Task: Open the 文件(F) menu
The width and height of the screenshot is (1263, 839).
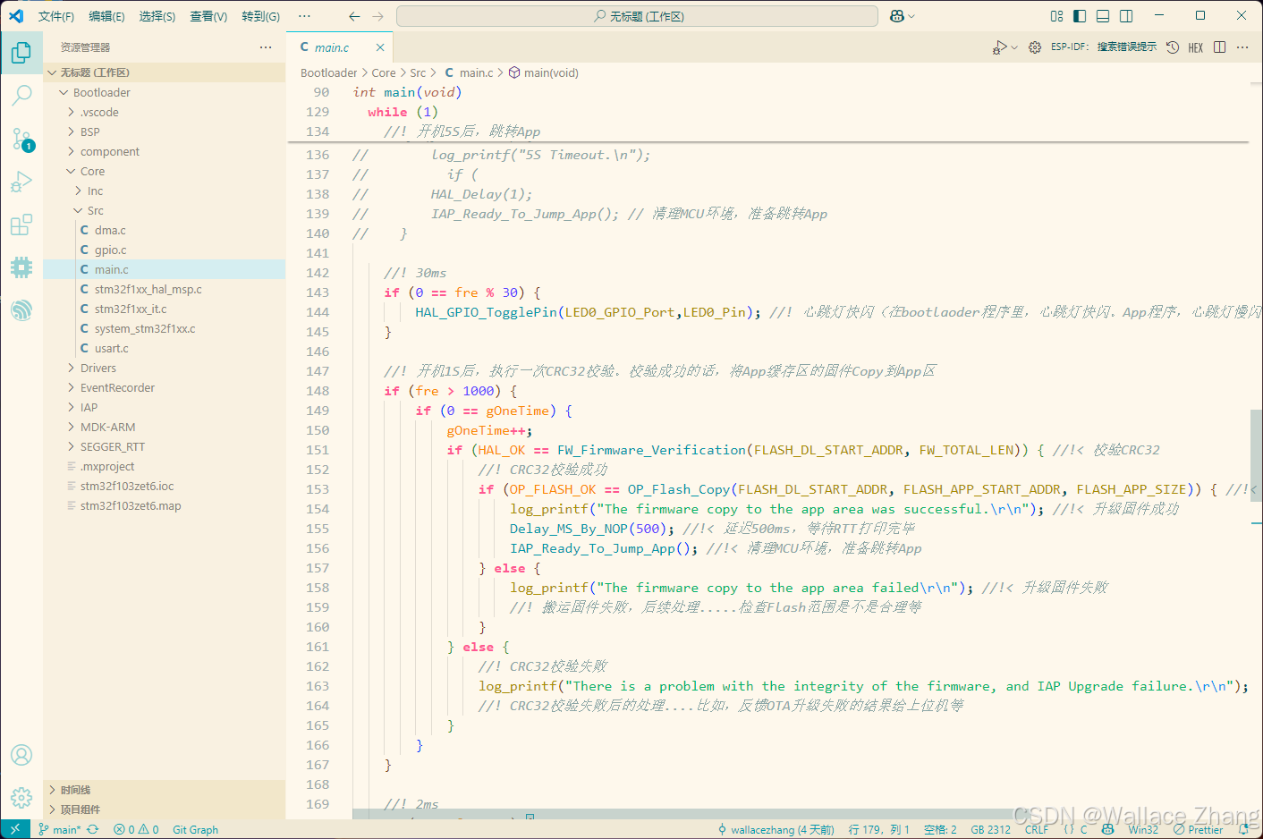Action: [x=55, y=16]
